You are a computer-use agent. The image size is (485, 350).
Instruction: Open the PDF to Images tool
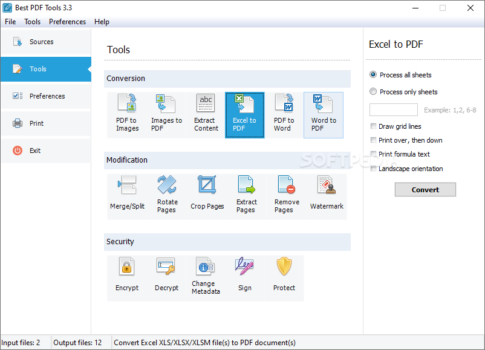(x=127, y=115)
